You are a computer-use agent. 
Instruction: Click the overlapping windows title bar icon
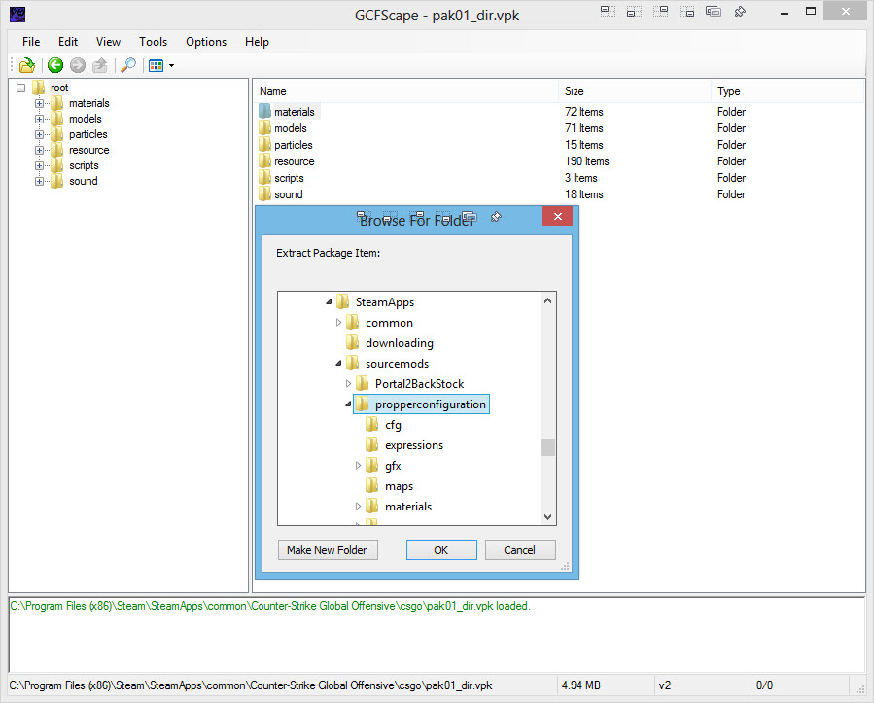click(714, 11)
